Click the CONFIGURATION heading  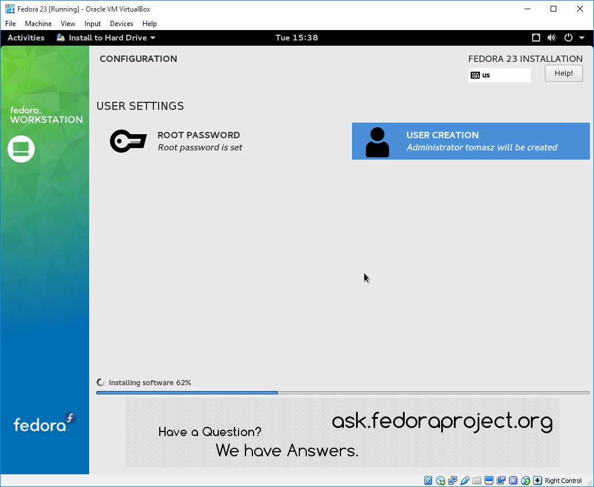tap(138, 58)
